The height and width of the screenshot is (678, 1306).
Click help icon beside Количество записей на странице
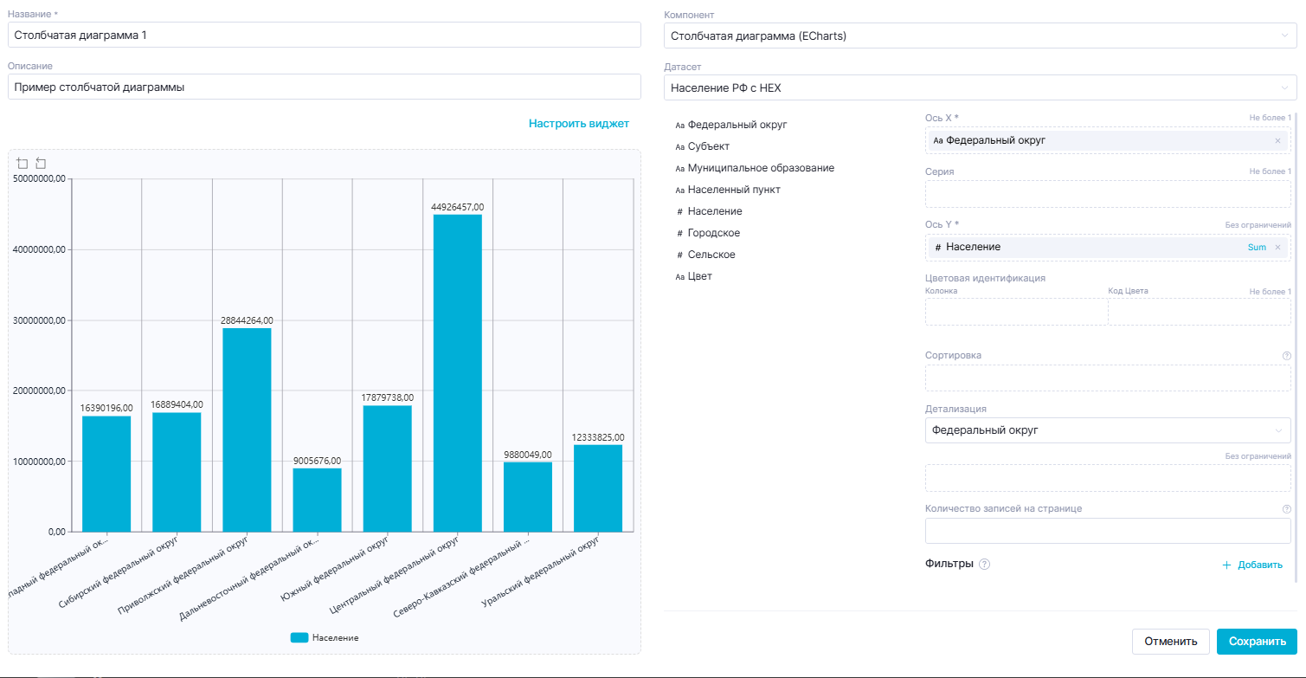pos(1286,509)
